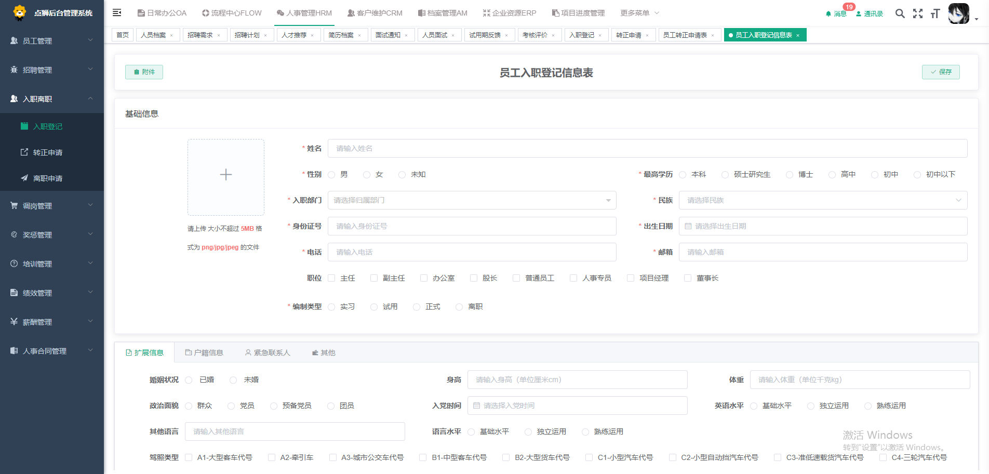Open the 民族 select dropdown
The height and width of the screenshot is (474, 989).
coord(823,200)
